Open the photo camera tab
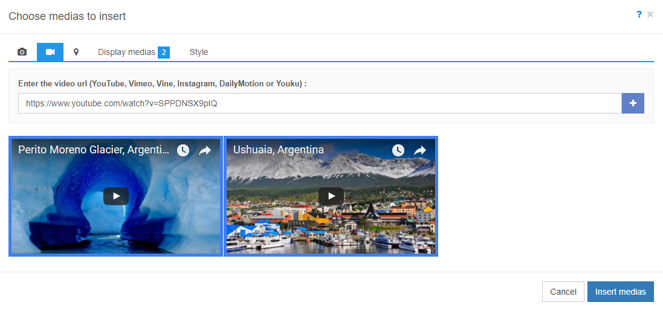 pos(22,52)
